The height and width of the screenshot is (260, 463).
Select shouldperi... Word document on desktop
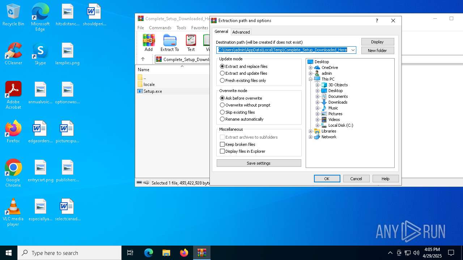(x=94, y=15)
